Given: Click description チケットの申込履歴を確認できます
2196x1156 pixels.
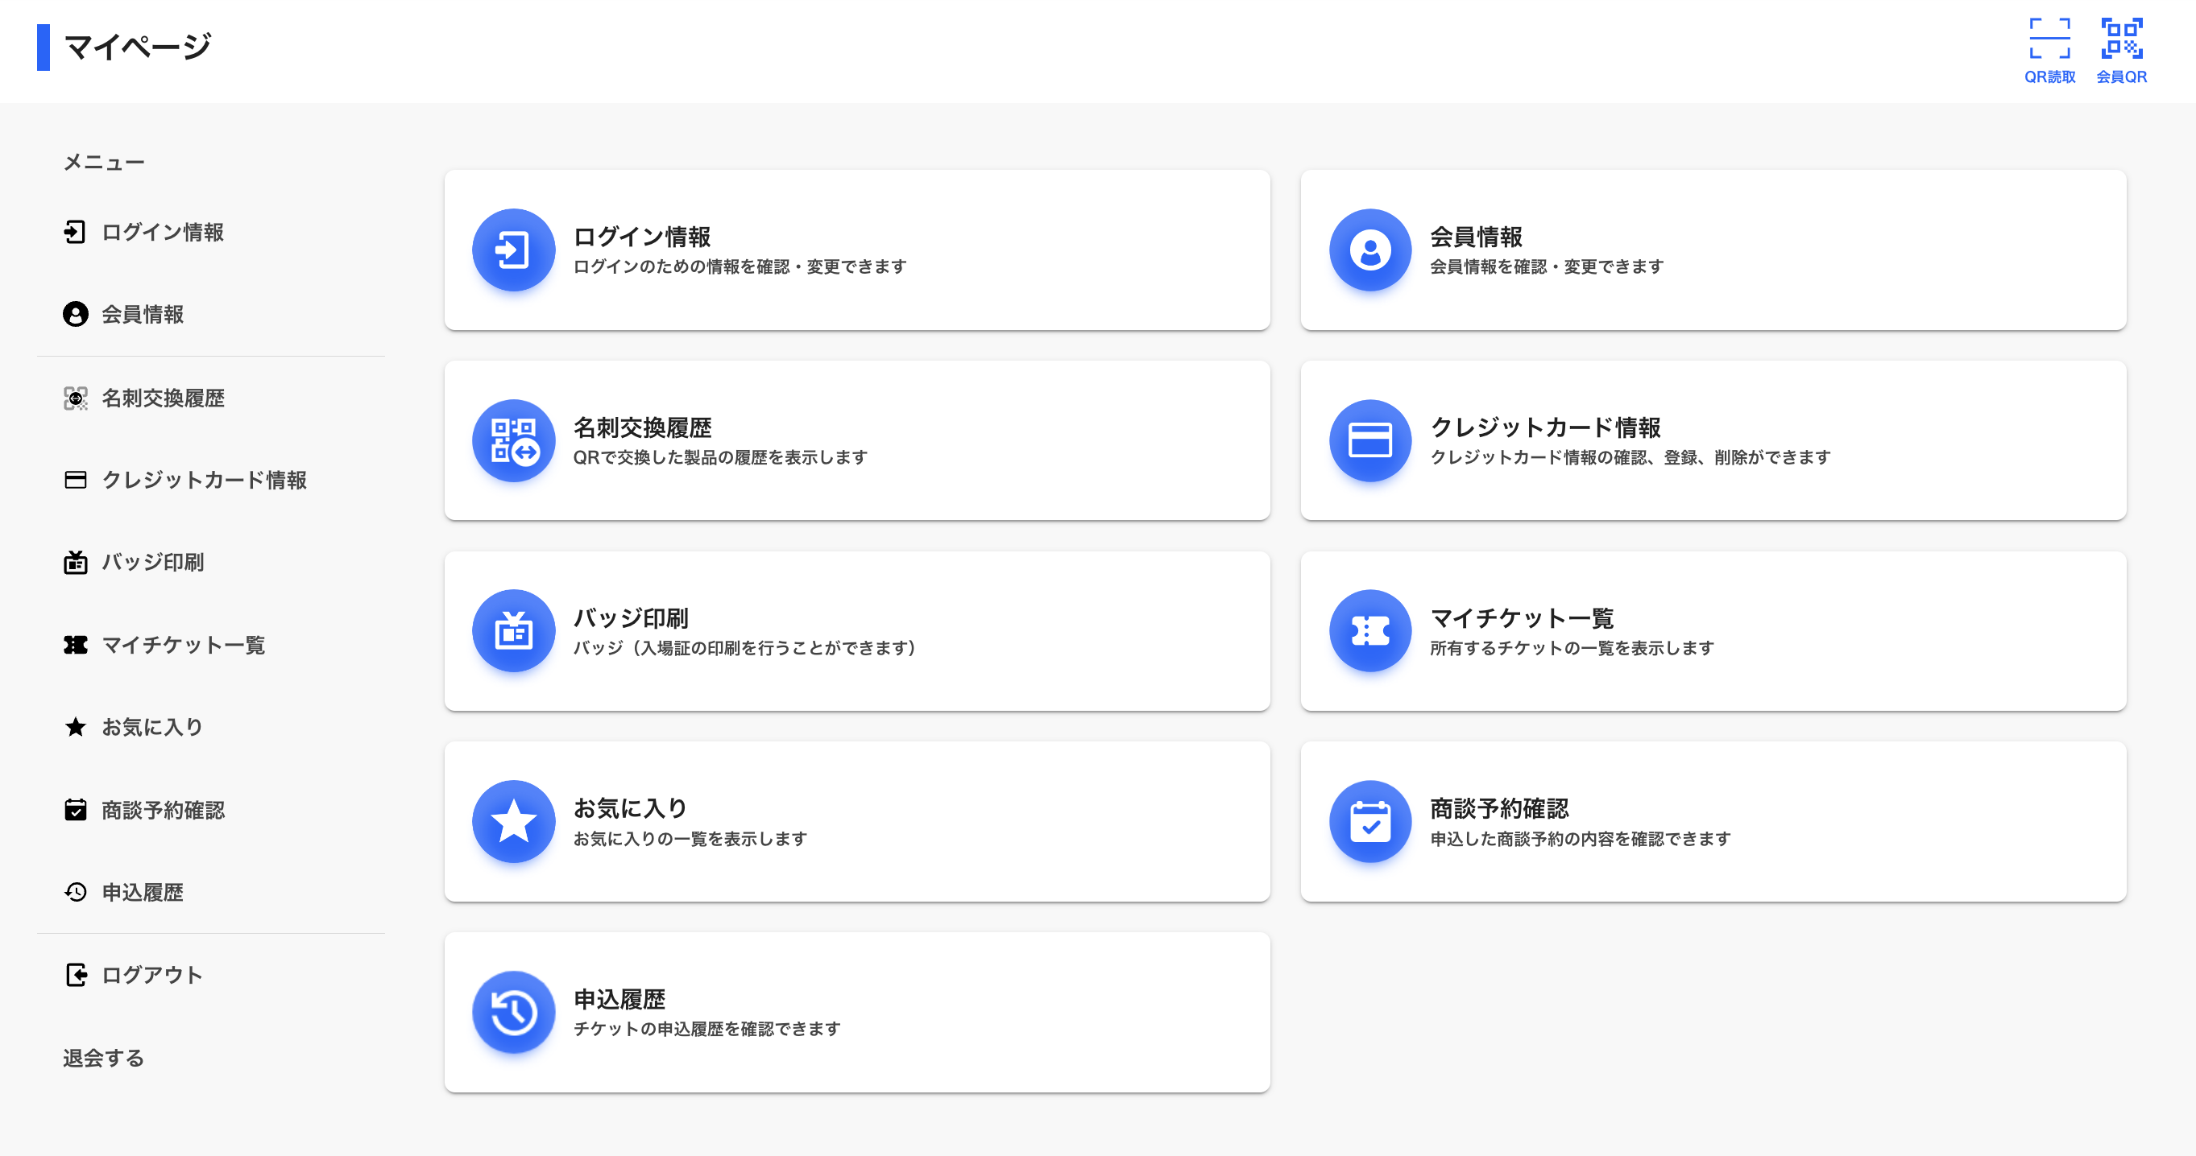Looking at the screenshot, I should click(706, 1029).
